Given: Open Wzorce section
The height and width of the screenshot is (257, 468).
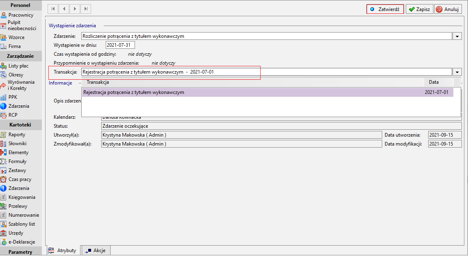Looking at the screenshot, I should point(13,37).
